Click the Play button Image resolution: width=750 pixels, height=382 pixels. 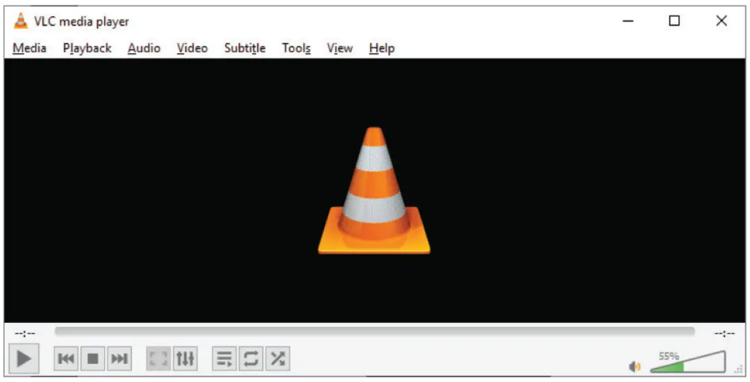pyautogui.click(x=24, y=358)
